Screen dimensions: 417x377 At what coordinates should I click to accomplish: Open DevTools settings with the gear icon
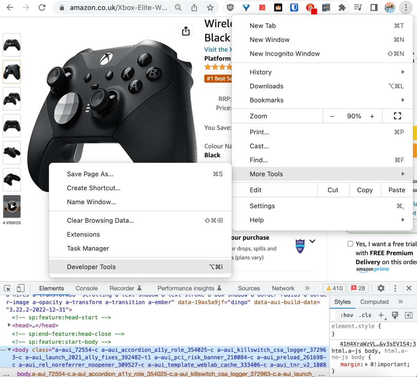tap(381, 288)
